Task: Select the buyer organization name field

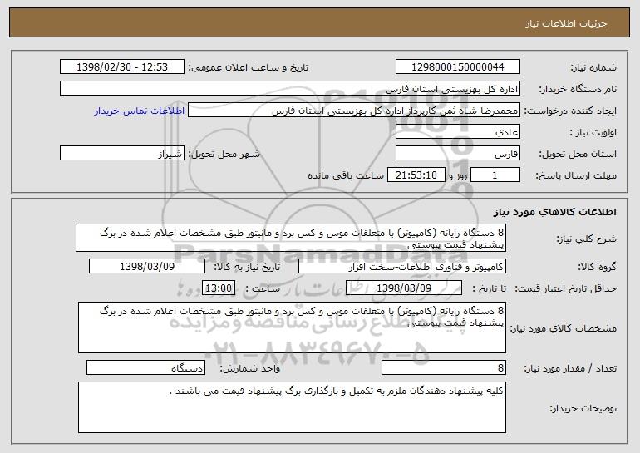Action: (x=290, y=89)
